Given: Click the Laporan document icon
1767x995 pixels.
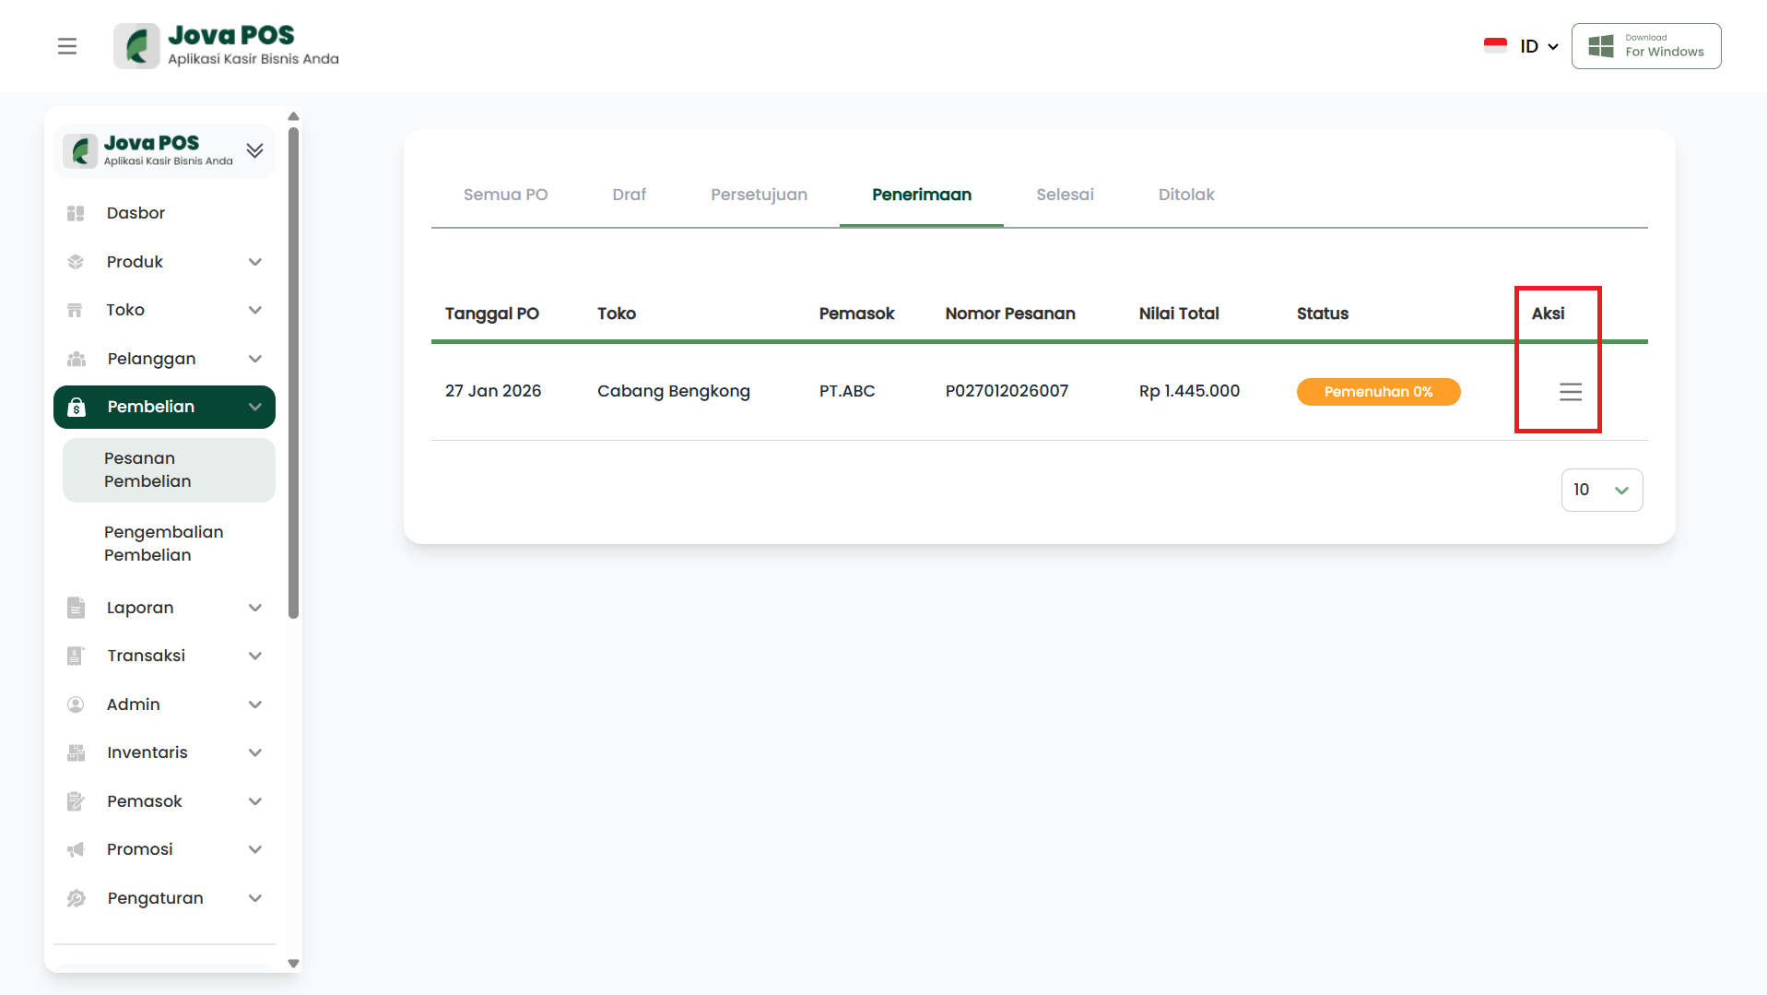Looking at the screenshot, I should tap(76, 608).
